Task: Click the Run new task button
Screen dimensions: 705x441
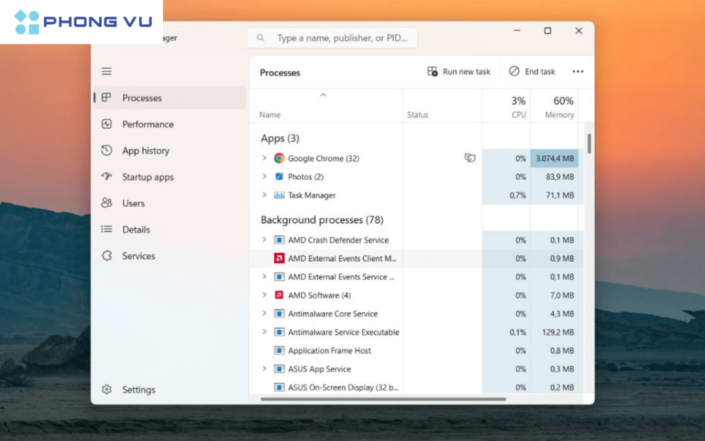Action: [x=459, y=72]
